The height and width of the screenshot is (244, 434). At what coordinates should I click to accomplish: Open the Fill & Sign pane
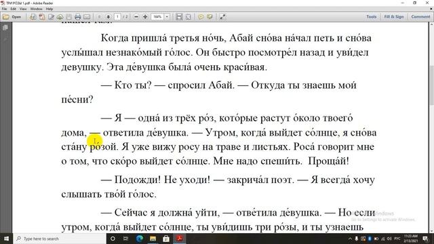click(x=393, y=17)
